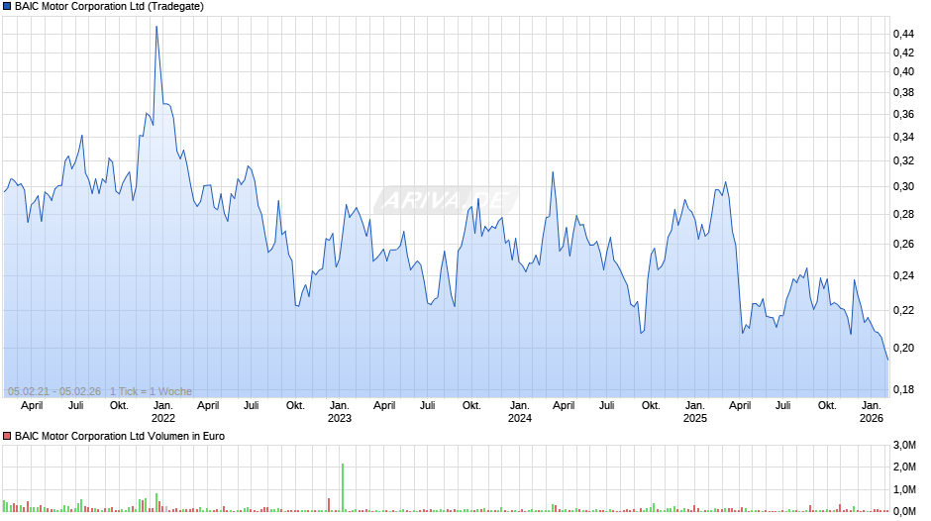Click the tallest green volume bar near Jan. 2023
The image size is (931, 521).
pos(343,487)
